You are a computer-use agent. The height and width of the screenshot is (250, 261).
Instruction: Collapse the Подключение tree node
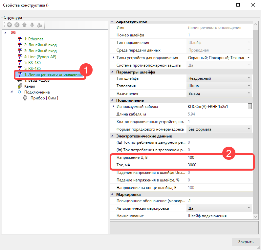click(x=12, y=92)
